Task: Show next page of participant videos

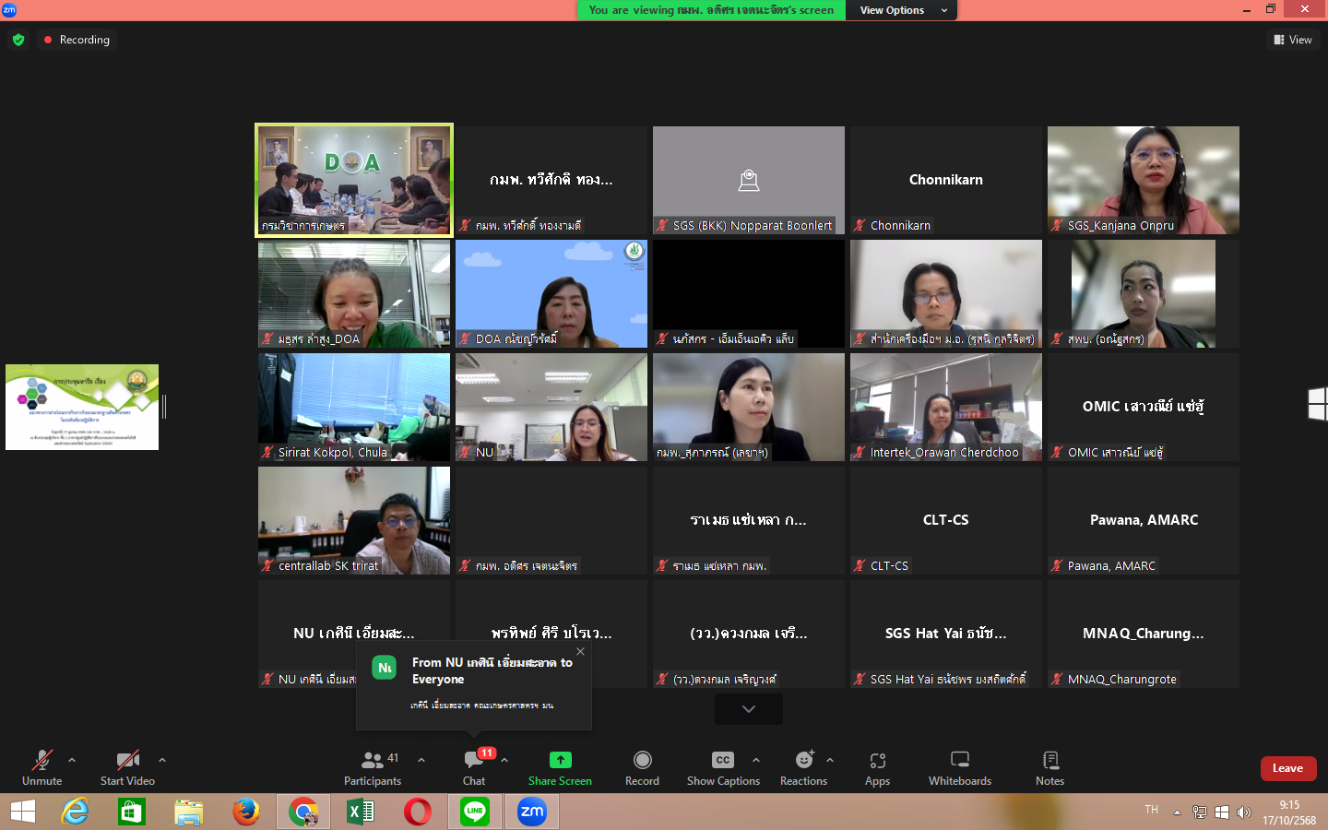Action: (749, 709)
